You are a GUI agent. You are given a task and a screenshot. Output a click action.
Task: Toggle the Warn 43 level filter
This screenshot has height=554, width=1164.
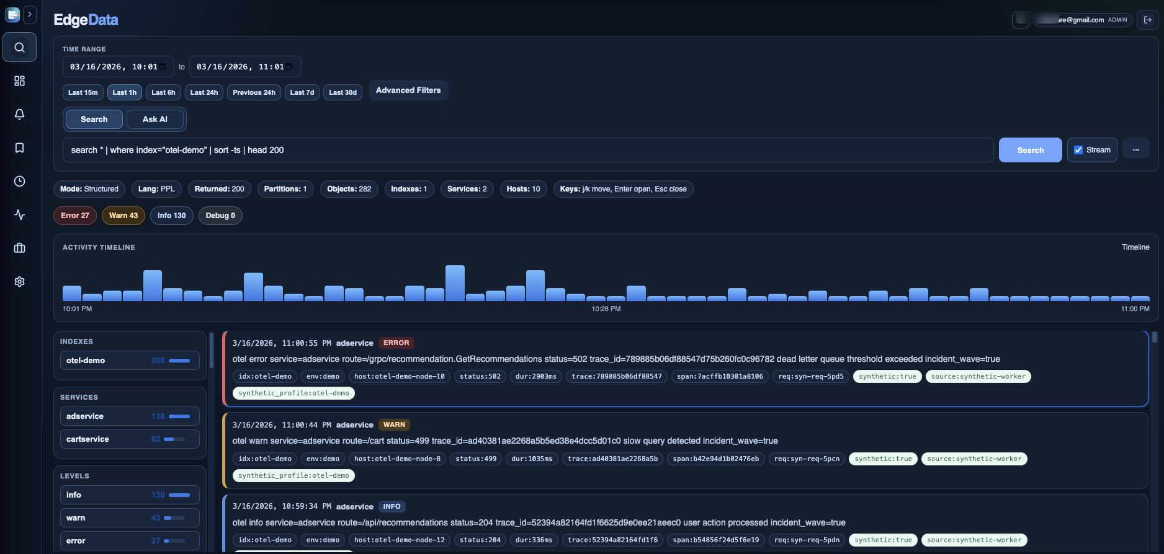pyautogui.click(x=123, y=216)
